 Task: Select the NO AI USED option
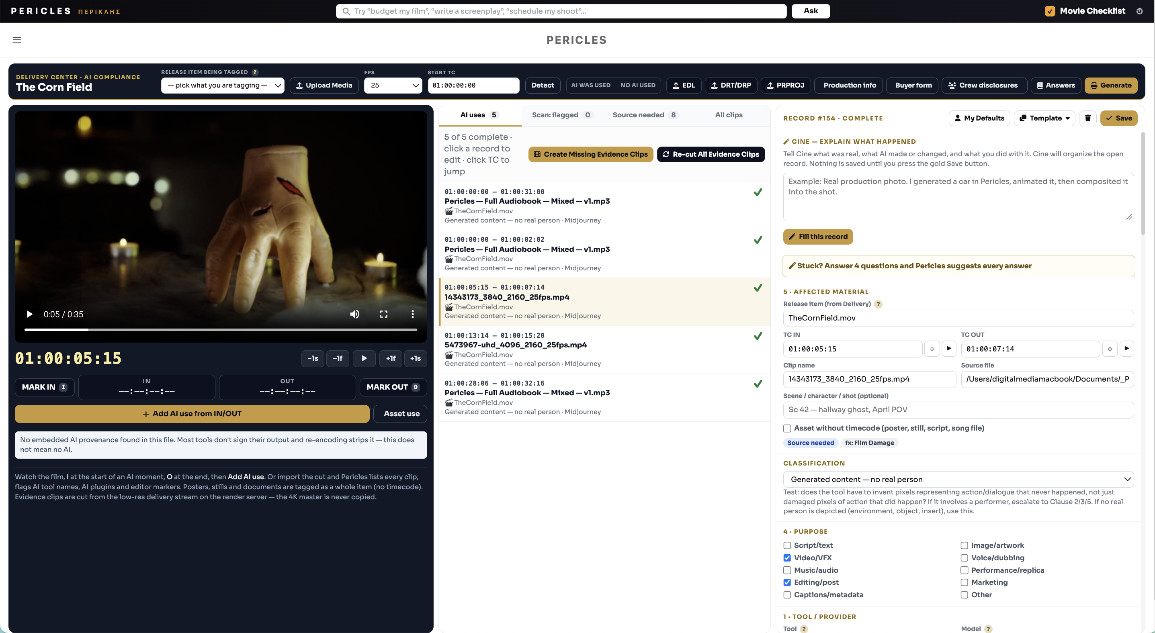pyautogui.click(x=638, y=85)
